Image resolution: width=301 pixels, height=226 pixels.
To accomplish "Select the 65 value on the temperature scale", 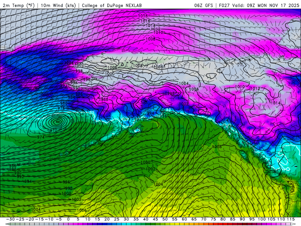I will pyautogui.click(x=194, y=219).
